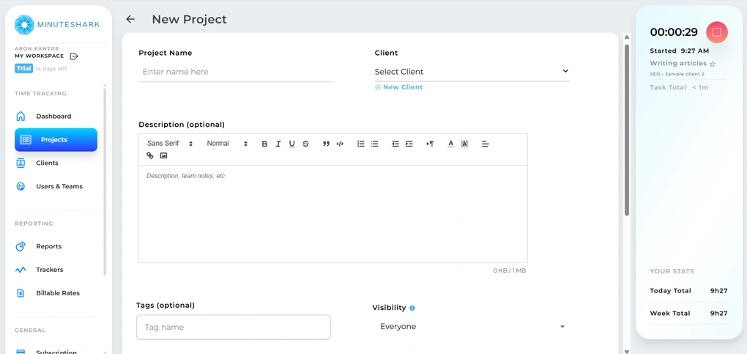
Task: Click the Trial badge
Action: [24, 68]
